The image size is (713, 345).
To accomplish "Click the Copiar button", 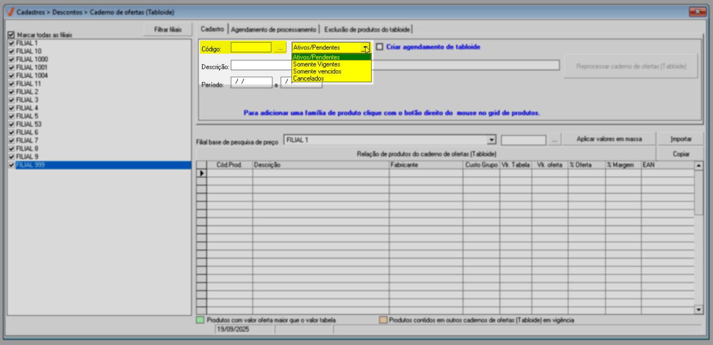I will point(681,154).
